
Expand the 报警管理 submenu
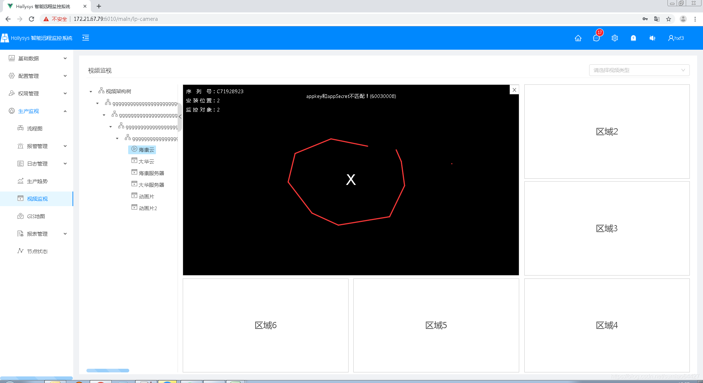tap(37, 146)
